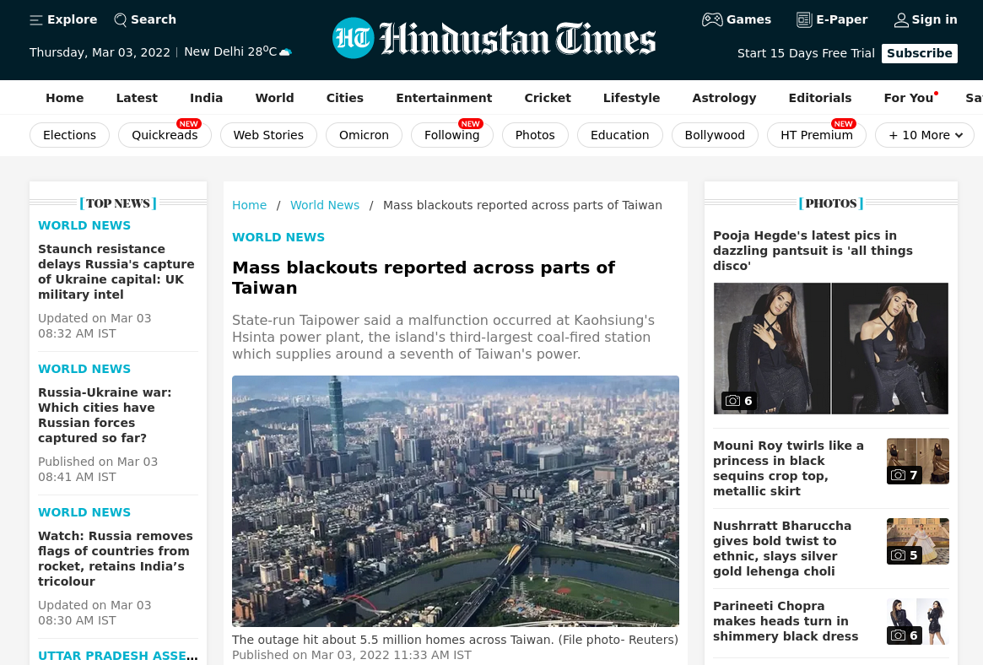Select the Elections pill
The width and height of the screenshot is (983, 665).
coord(69,135)
